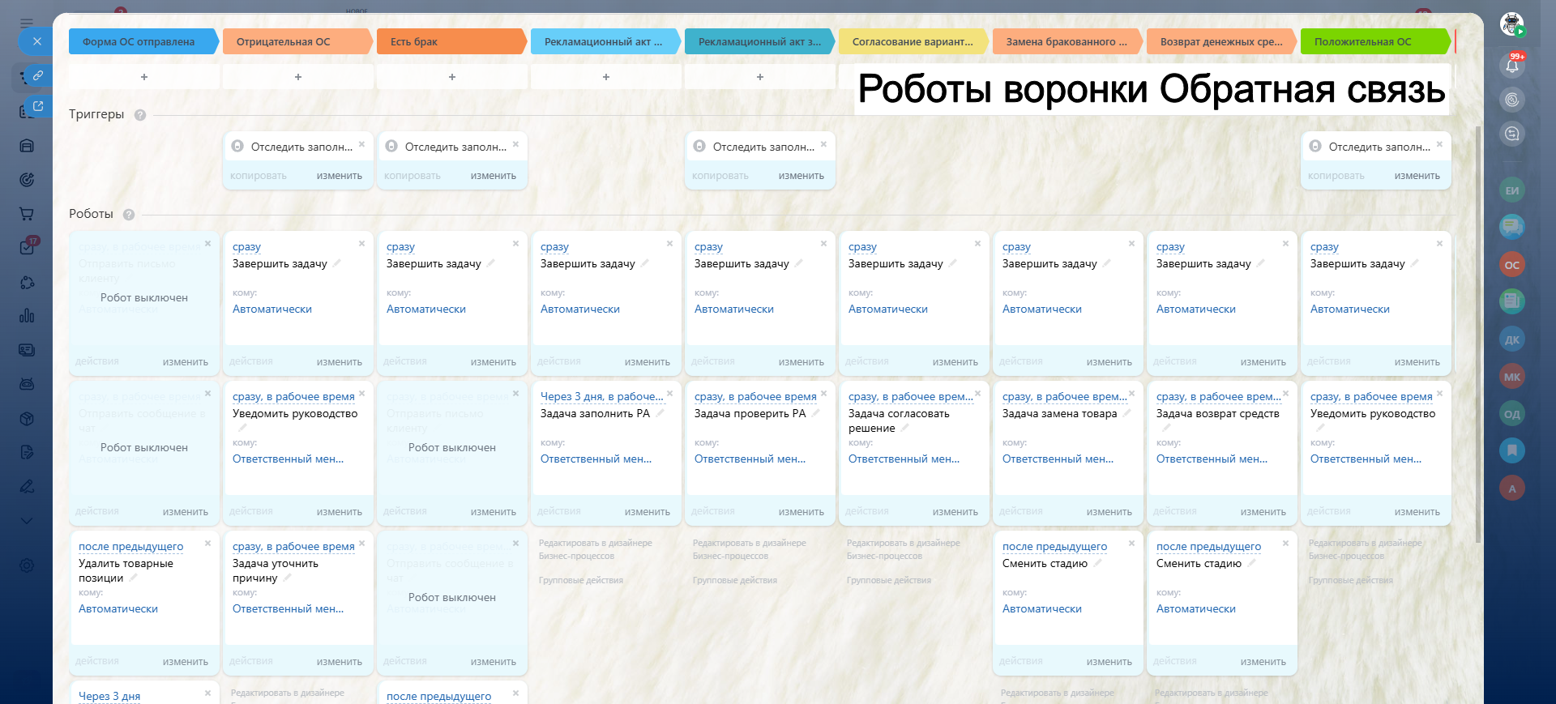Open 'Редактировать в дизайнере' under 'Задача заполнить РА'
The height and width of the screenshot is (704, 1556).
tap(596, 549)
